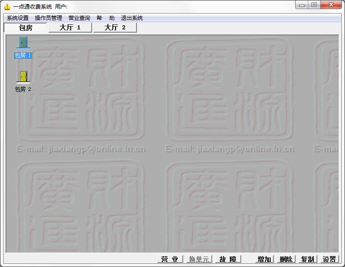Click the app icon in the title bar
The image size is (345, 267).
(x=7, y=7)
